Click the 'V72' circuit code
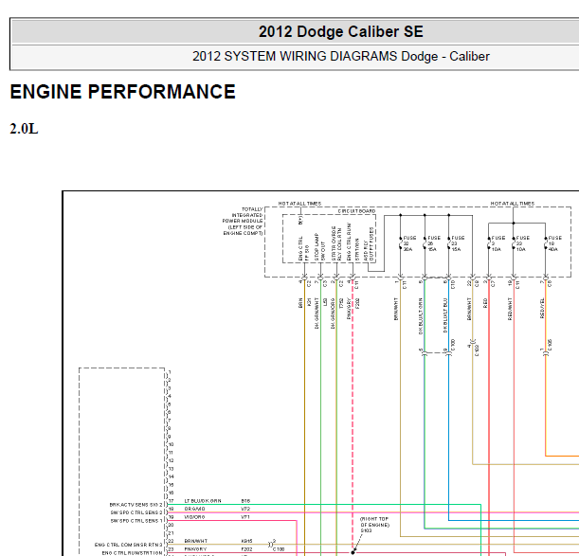Screen dimensions: 579x556 (245, 509)
